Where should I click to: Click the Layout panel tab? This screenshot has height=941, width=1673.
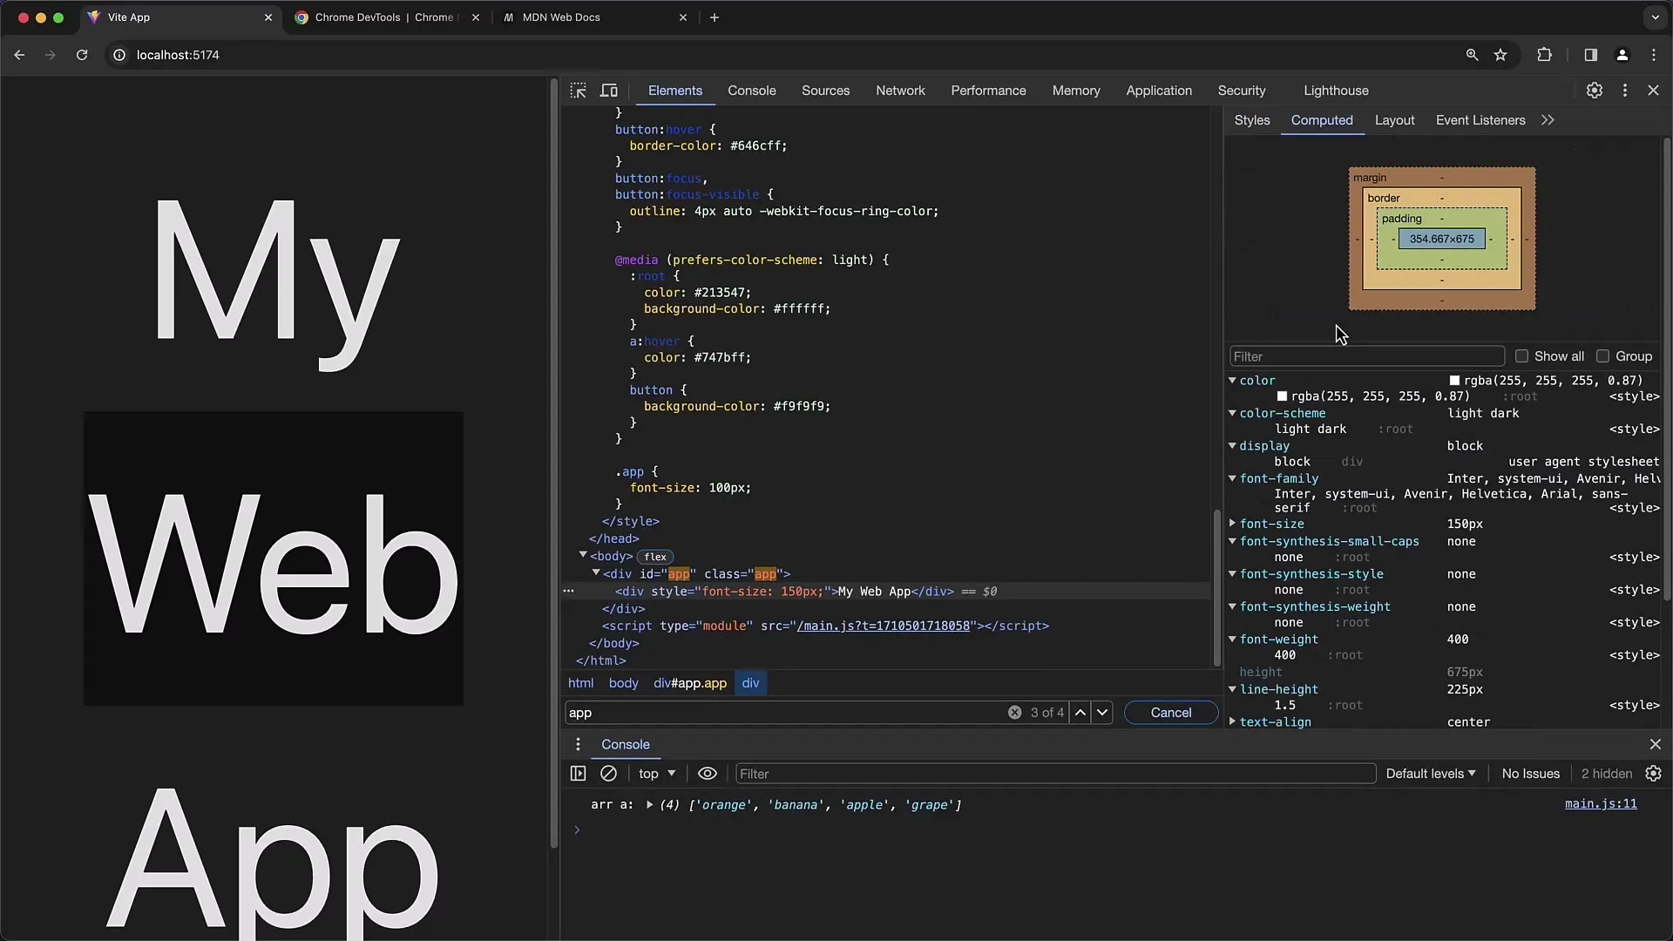(1394, 119)
